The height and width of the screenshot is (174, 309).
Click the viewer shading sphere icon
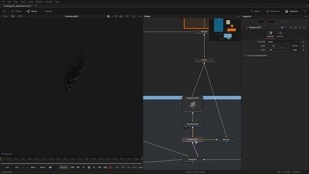108,16
